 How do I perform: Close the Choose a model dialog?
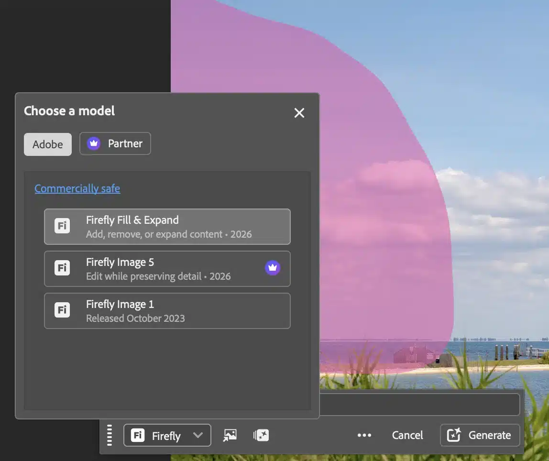(x=299, y=113)
